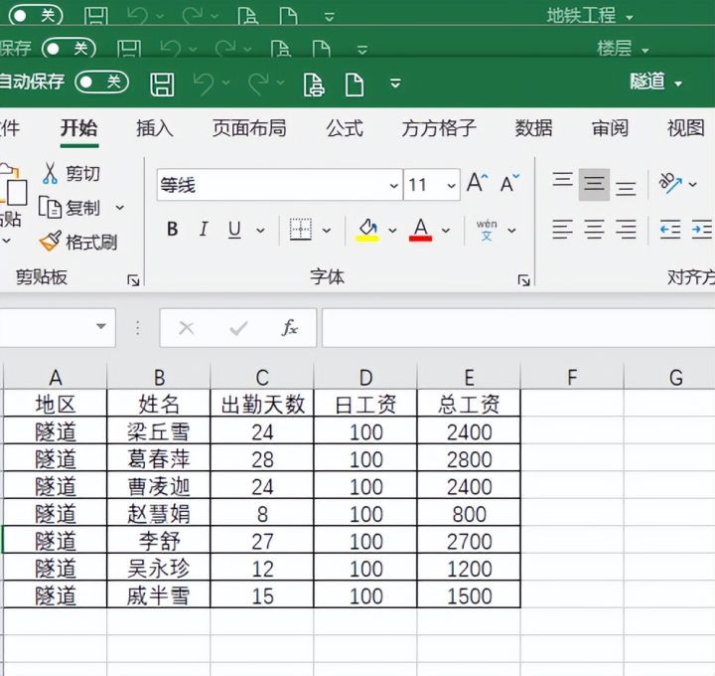The width and height of the screenshot is (715, 676).
Task: Decrease font size icon
Action: tap(509, 183)
